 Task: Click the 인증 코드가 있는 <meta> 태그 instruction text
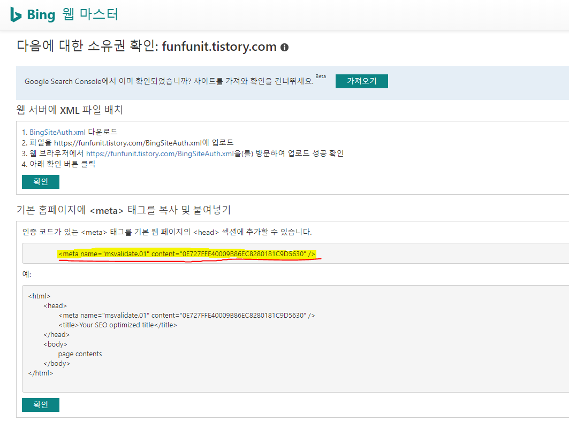[x=167, y=232]
